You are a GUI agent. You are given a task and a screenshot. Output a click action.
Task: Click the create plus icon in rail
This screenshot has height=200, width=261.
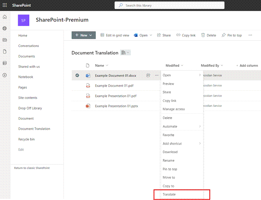pos(5,75)
